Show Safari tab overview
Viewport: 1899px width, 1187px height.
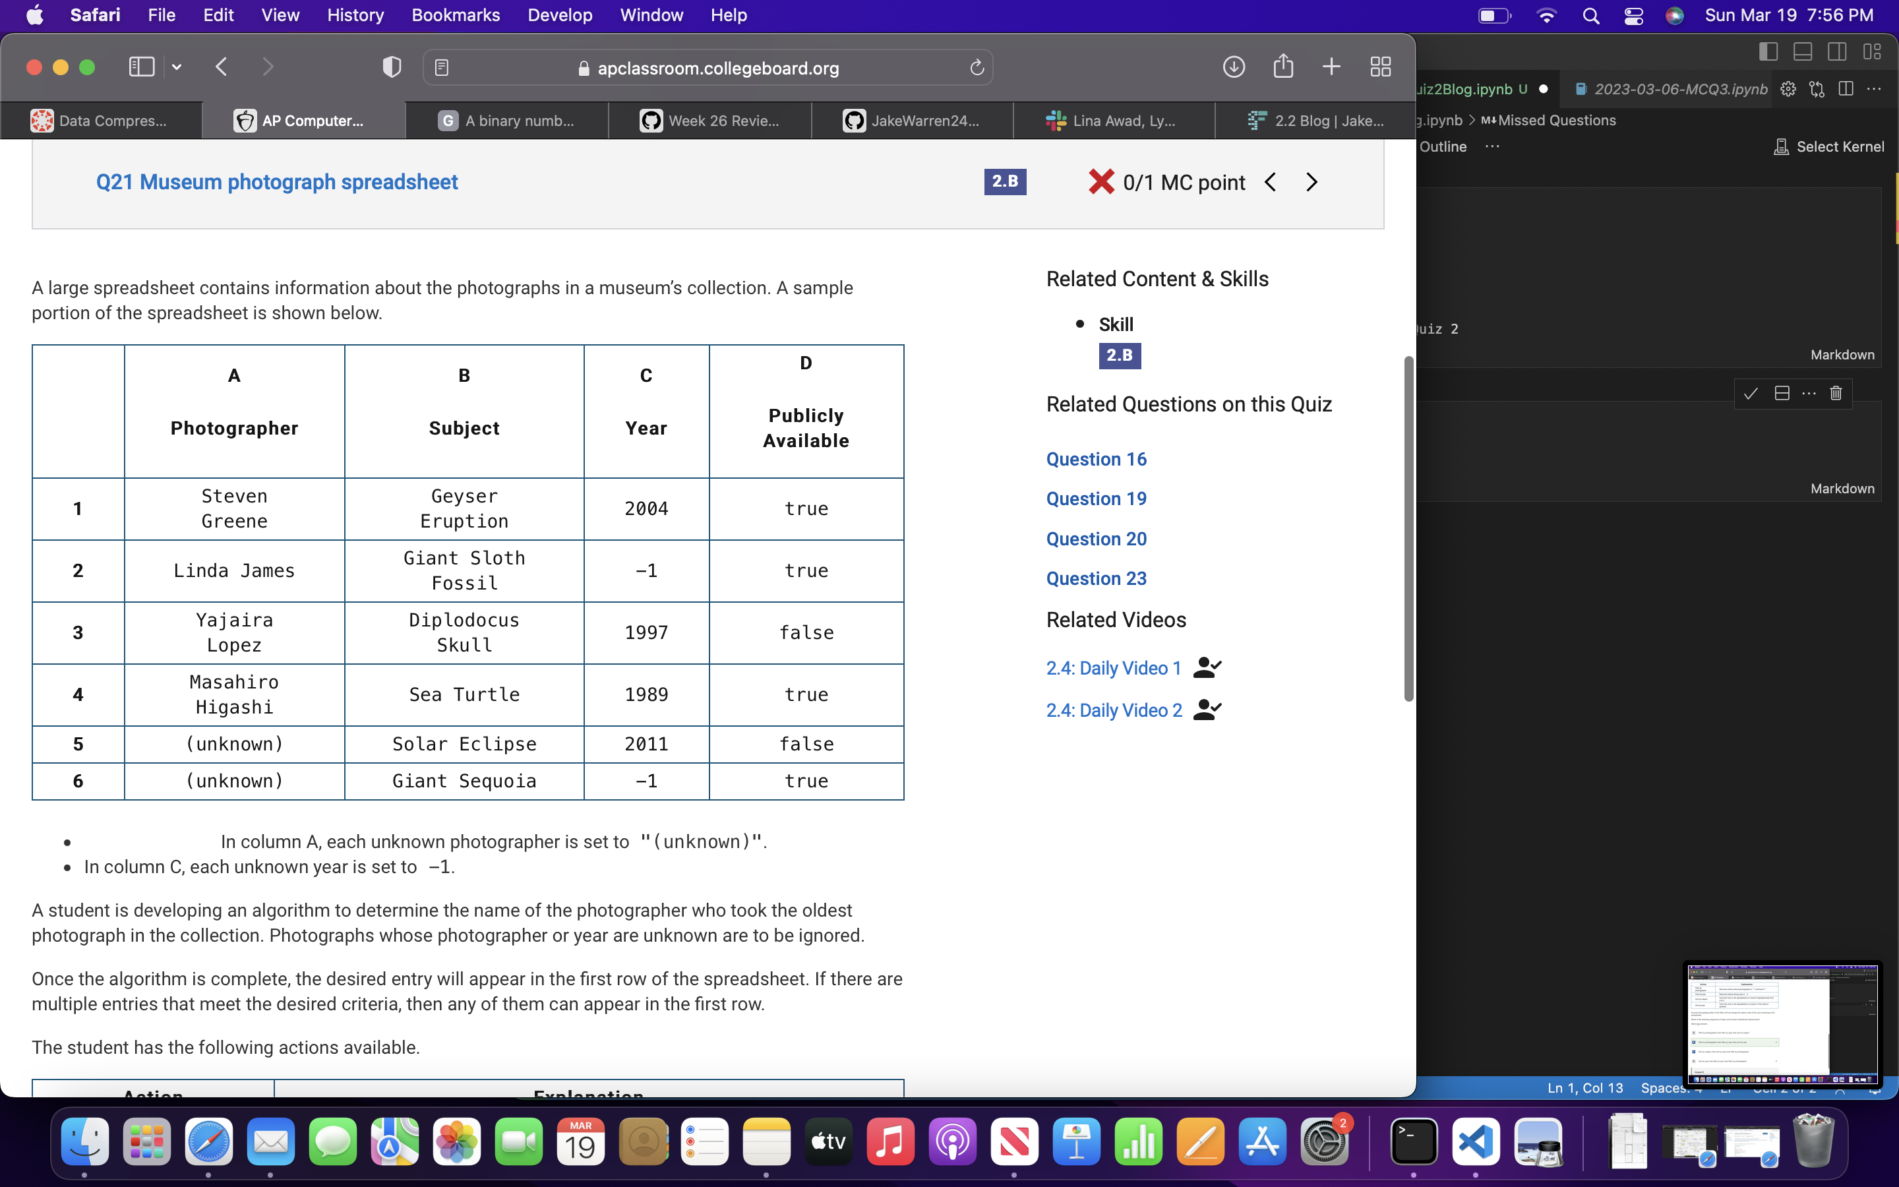(x=1380, y=67)
